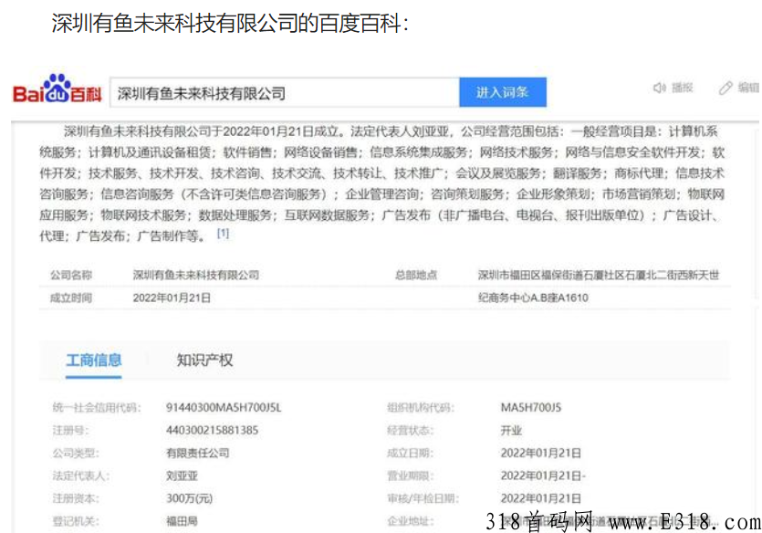Click the 登记机关 label
This screenshot has height=533, width=762.
[x=76, y=521]
